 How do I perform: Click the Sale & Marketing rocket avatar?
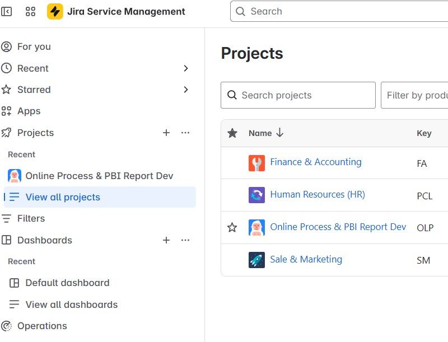[x=256, y=260]
